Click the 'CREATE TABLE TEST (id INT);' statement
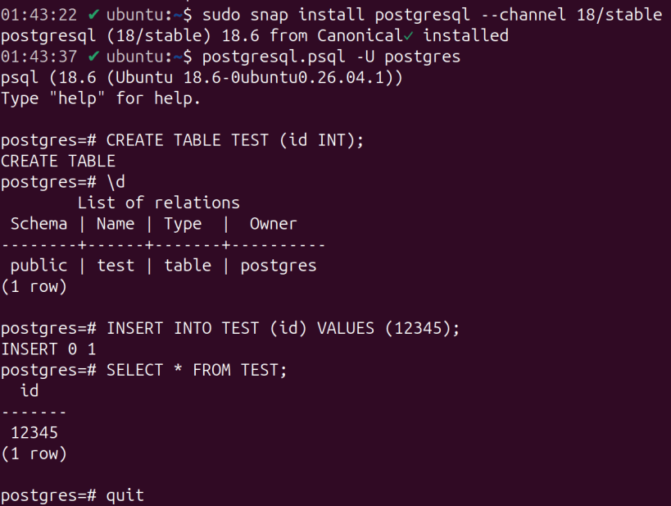Viewport: 671px width, 506px height. (235, 140)
